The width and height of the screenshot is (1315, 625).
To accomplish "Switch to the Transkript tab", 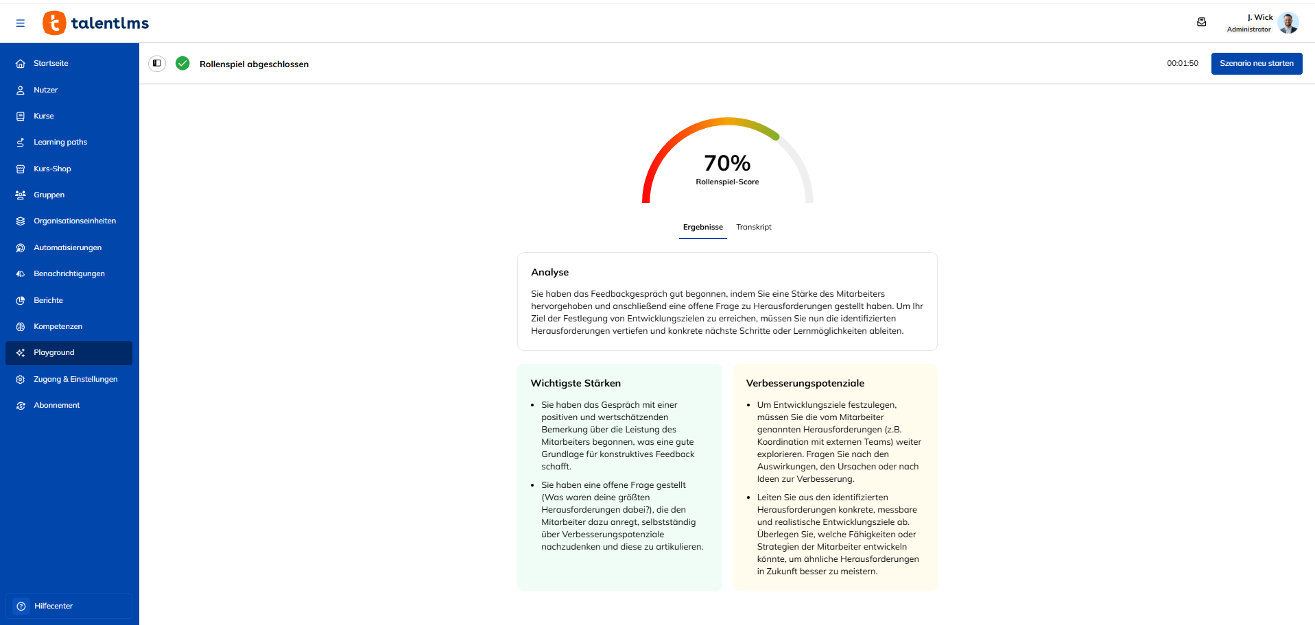I will tap(753, 227).
